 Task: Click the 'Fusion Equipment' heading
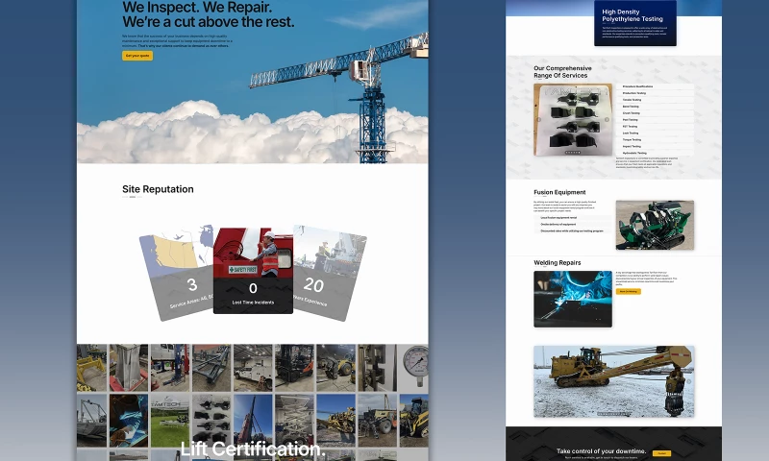(x=559, y=192)
